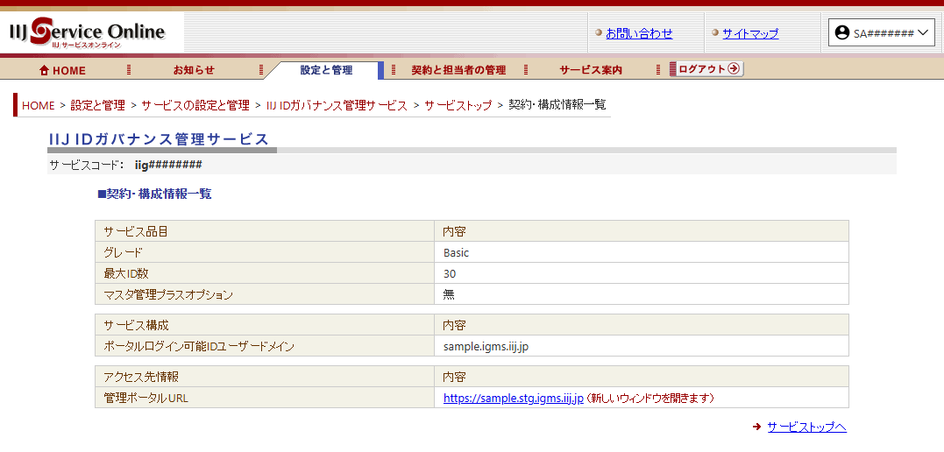Viewport: 944px width, 452px height.
Task: Open the サービス案内 tab
Action: point(591,70)
